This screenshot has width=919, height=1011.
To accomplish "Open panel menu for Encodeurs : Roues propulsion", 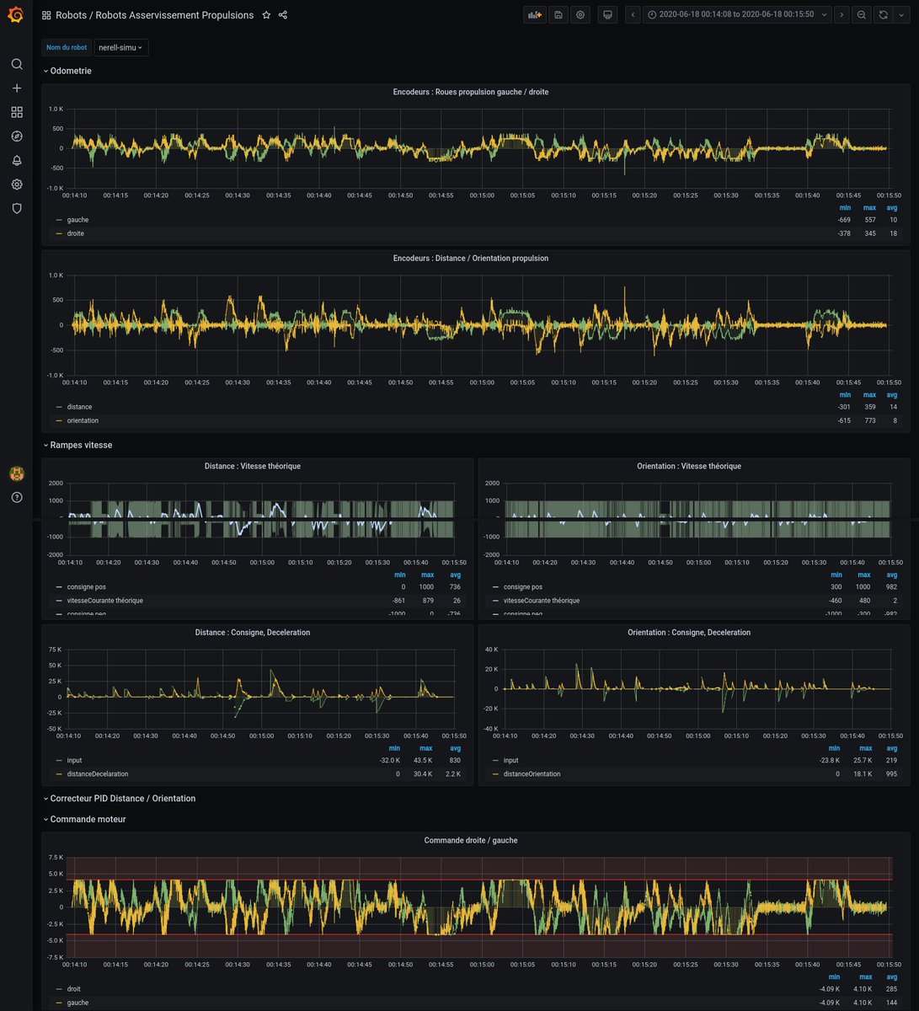I will 470,92.
